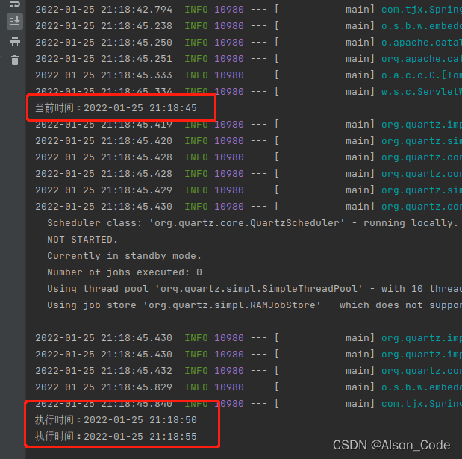The height and width of the screenshot is (459, 462).
Task: Click logger 'org.quartz.cor' on the 21:18:45.432 row
Action: (x=422, y=371)
